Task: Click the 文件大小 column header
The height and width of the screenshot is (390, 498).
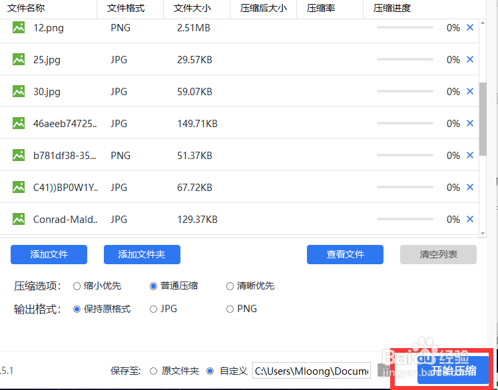Action: [x=192, y=8]
